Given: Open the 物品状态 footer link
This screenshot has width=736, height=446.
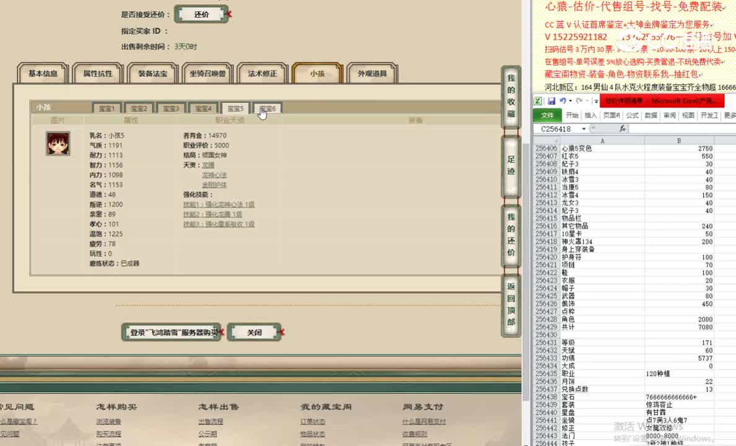Looking at the screenshot, I should (x=313, y=434).
